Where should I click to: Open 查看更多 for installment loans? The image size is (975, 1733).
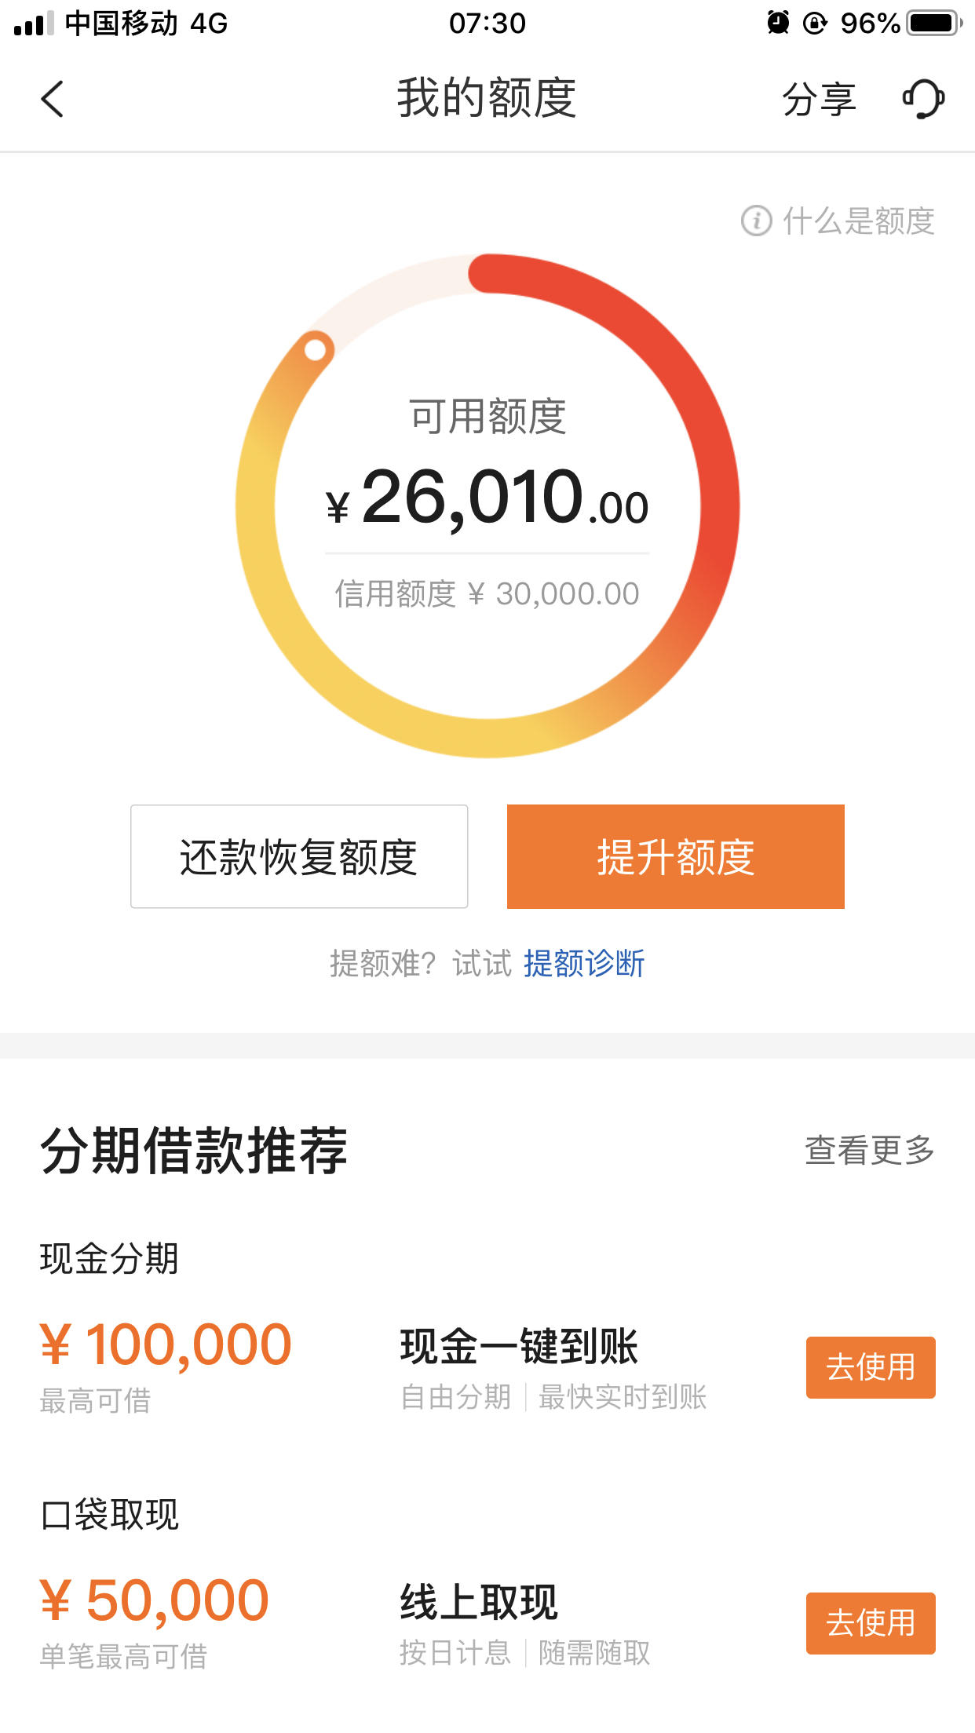(x=870, y=1151)
